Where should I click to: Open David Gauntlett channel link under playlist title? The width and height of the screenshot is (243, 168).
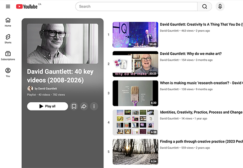(47, 89)
